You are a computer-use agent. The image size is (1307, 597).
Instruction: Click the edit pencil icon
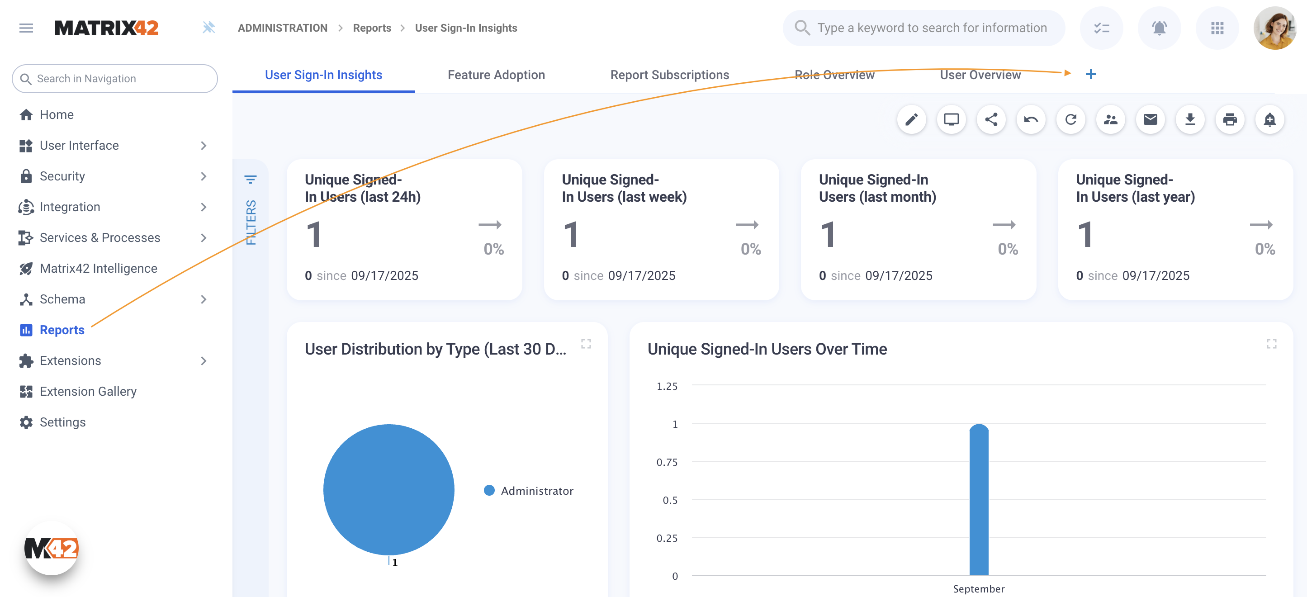(911, 119)
